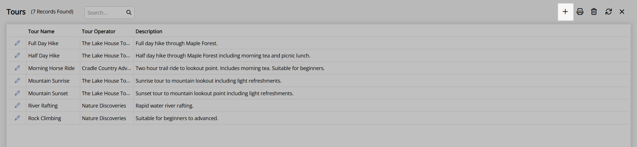Edit Full Day Hike using pencil icon
The height and width of the screenshot is (147, 637).
[x=17, y=43]
